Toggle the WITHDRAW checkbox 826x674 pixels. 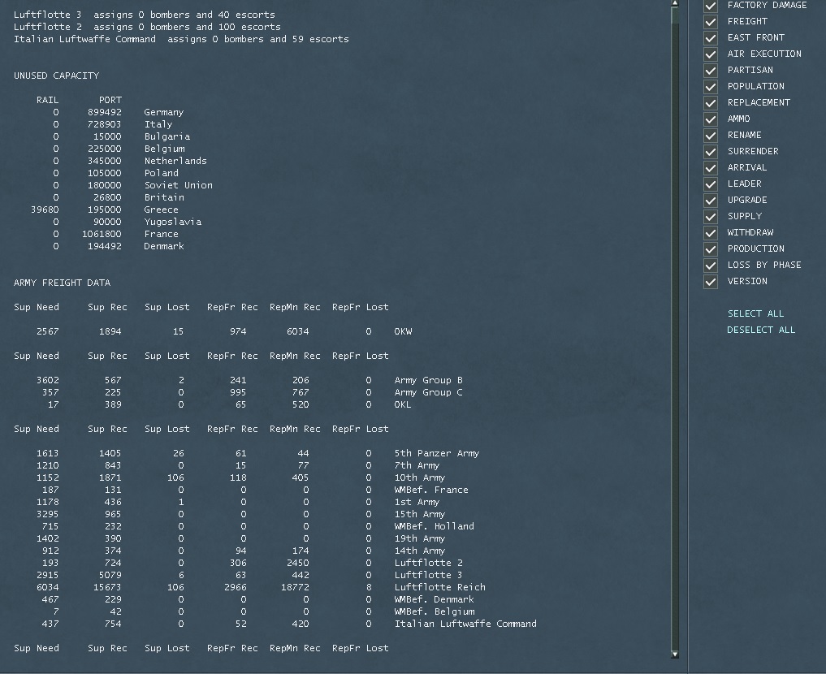point(711,233)
